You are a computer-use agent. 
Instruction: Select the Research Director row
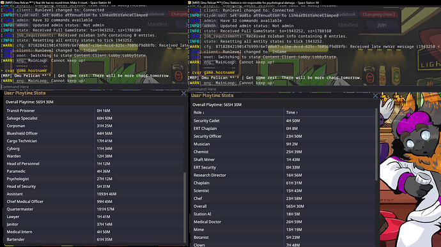284,176
